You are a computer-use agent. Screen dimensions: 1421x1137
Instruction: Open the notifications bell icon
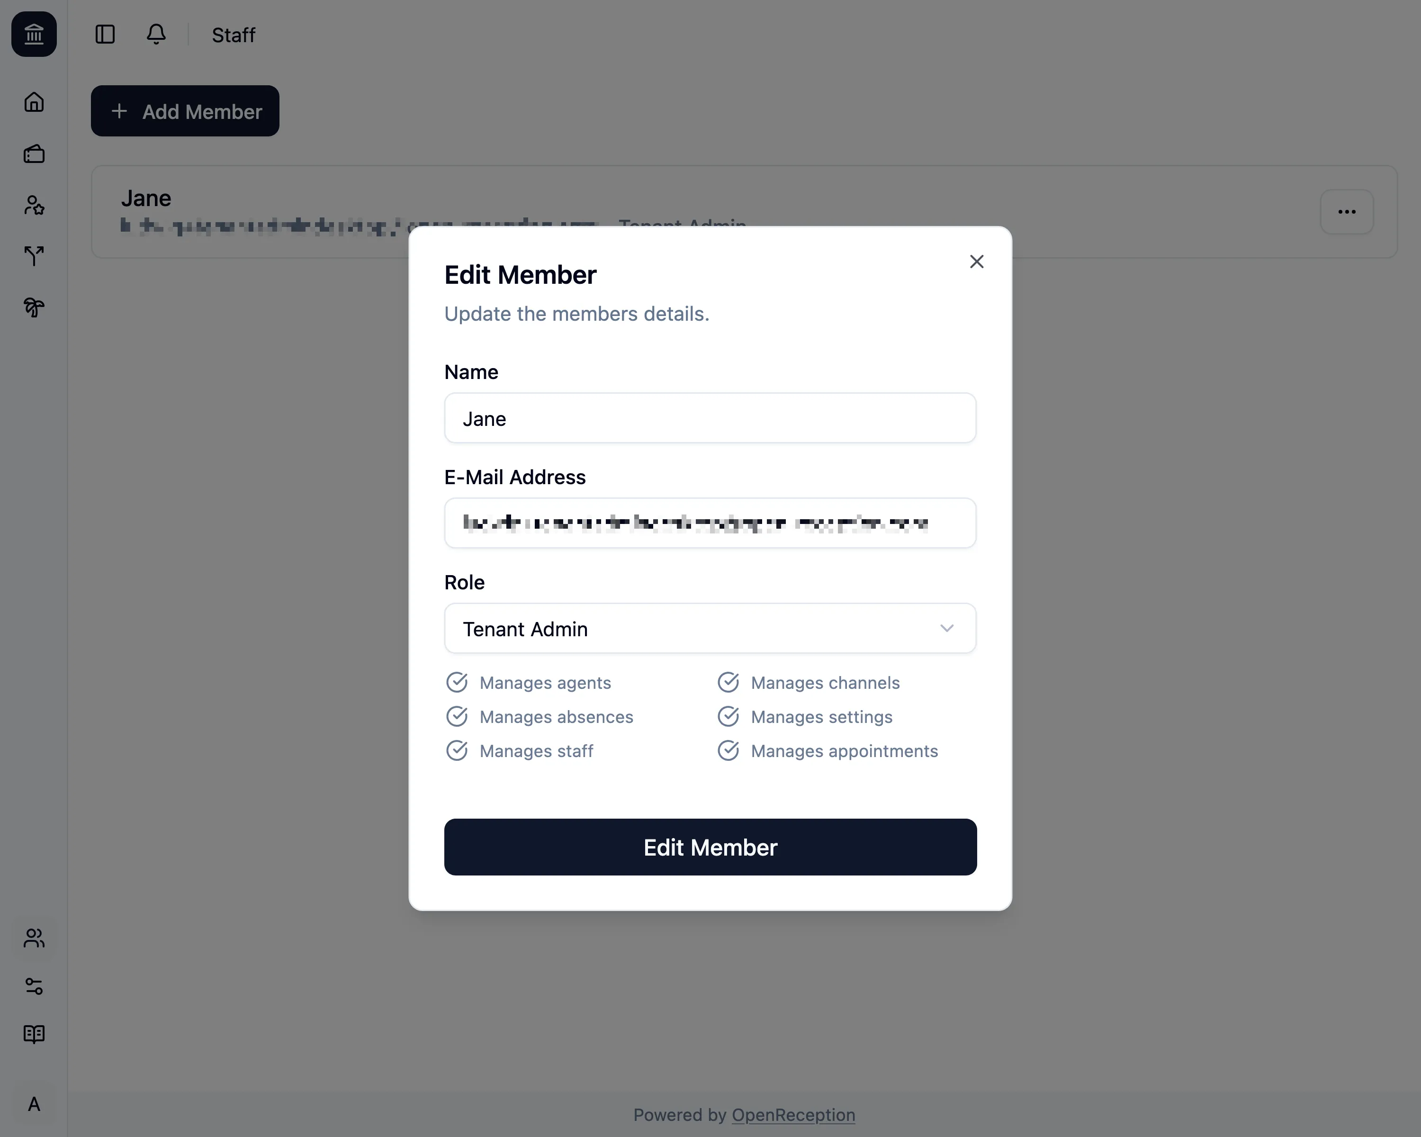[x=156, y=34]
